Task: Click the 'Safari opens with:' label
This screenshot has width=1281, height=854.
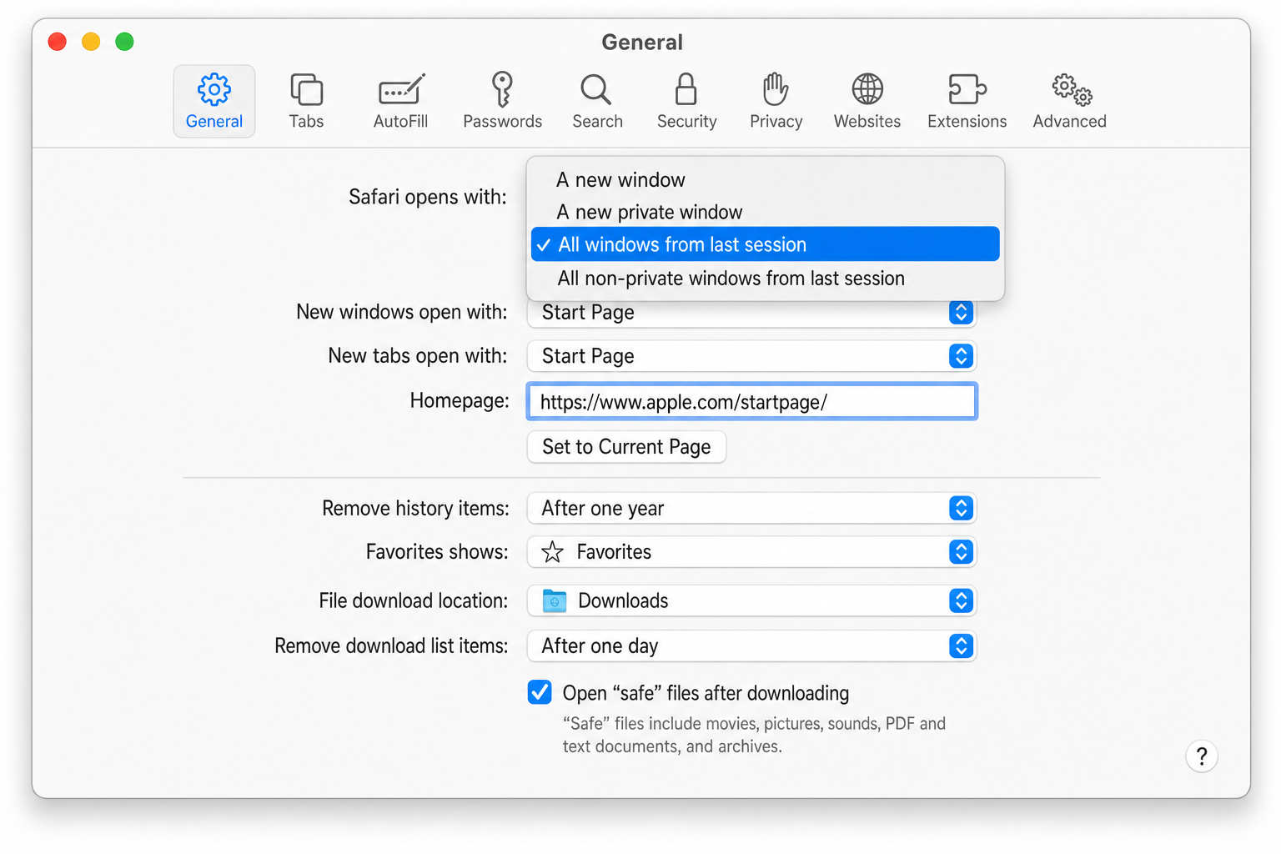Action: pos(428,197)
